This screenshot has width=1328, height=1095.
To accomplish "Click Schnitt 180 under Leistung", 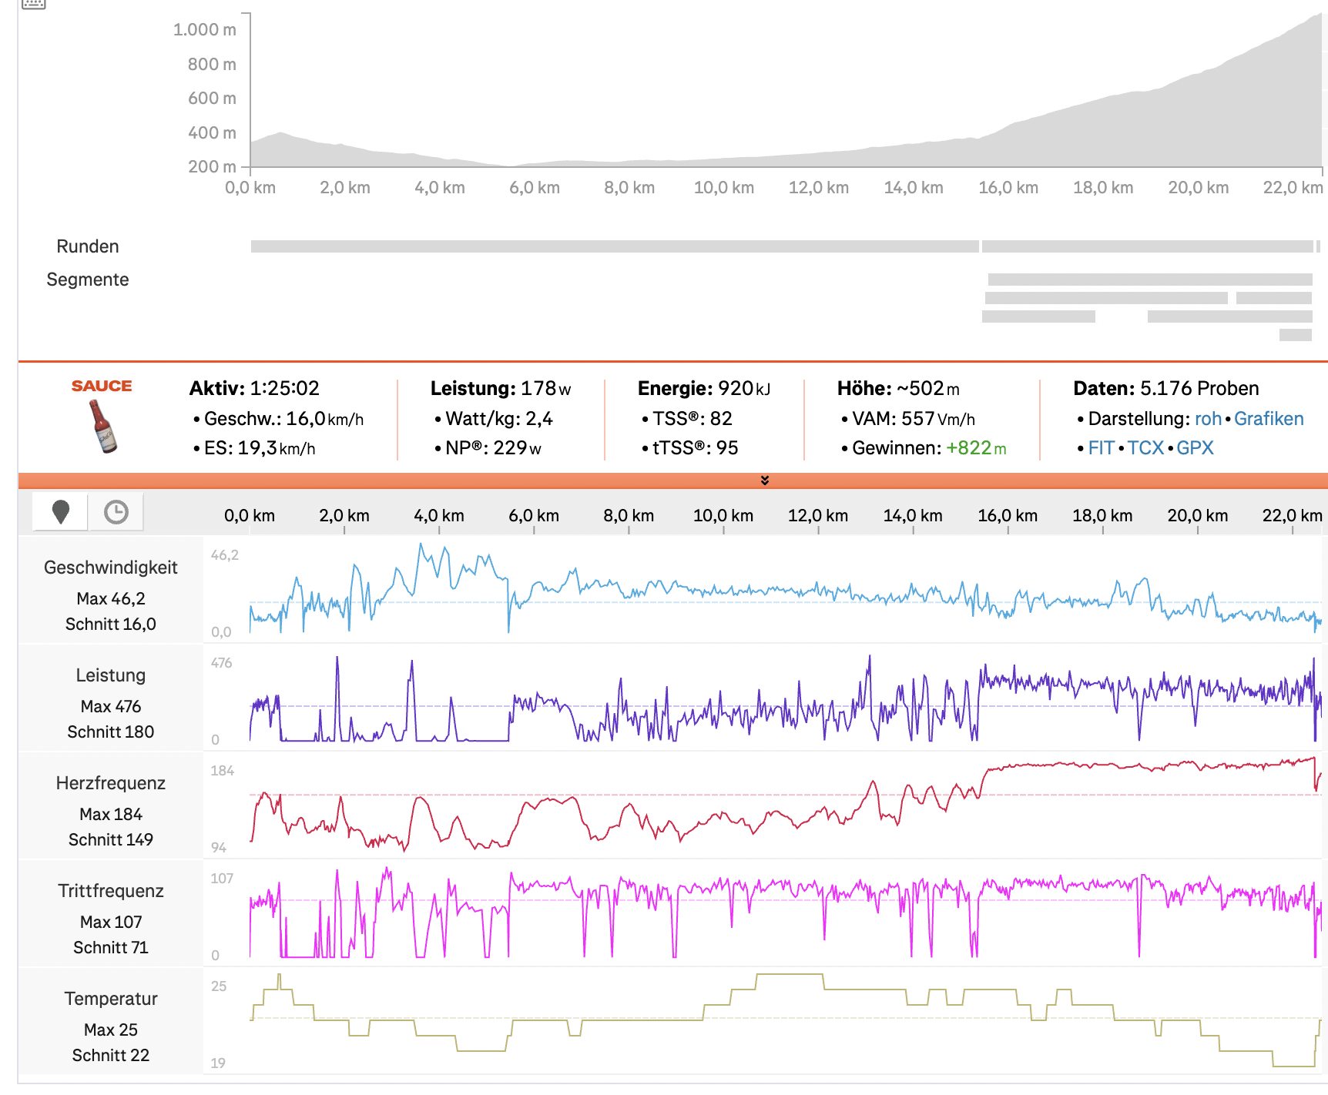I will pos(111,732).
